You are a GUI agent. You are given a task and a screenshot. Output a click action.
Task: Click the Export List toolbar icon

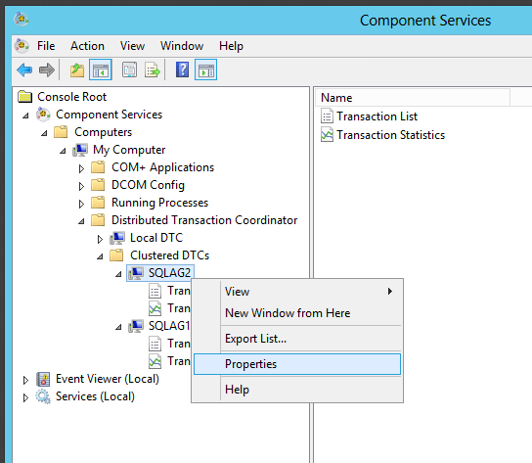(152, 69)
